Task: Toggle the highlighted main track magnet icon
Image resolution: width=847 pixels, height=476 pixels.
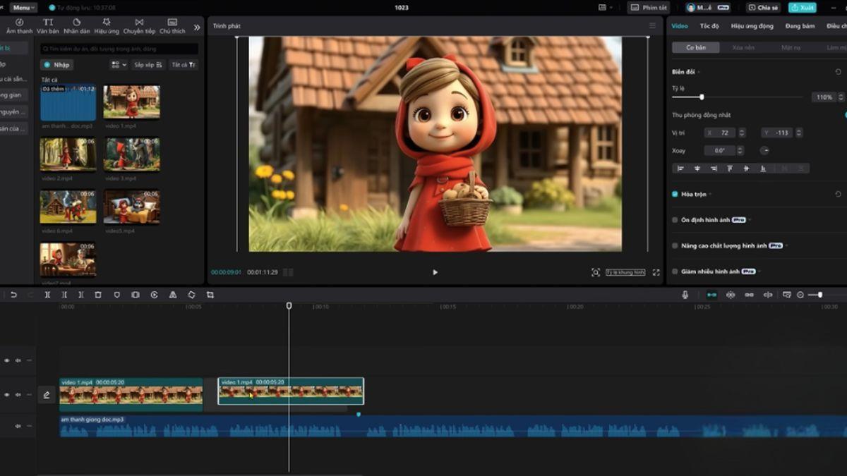Action: click(711, 295)
